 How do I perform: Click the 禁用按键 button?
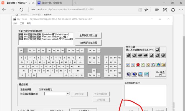coord(101,100)
